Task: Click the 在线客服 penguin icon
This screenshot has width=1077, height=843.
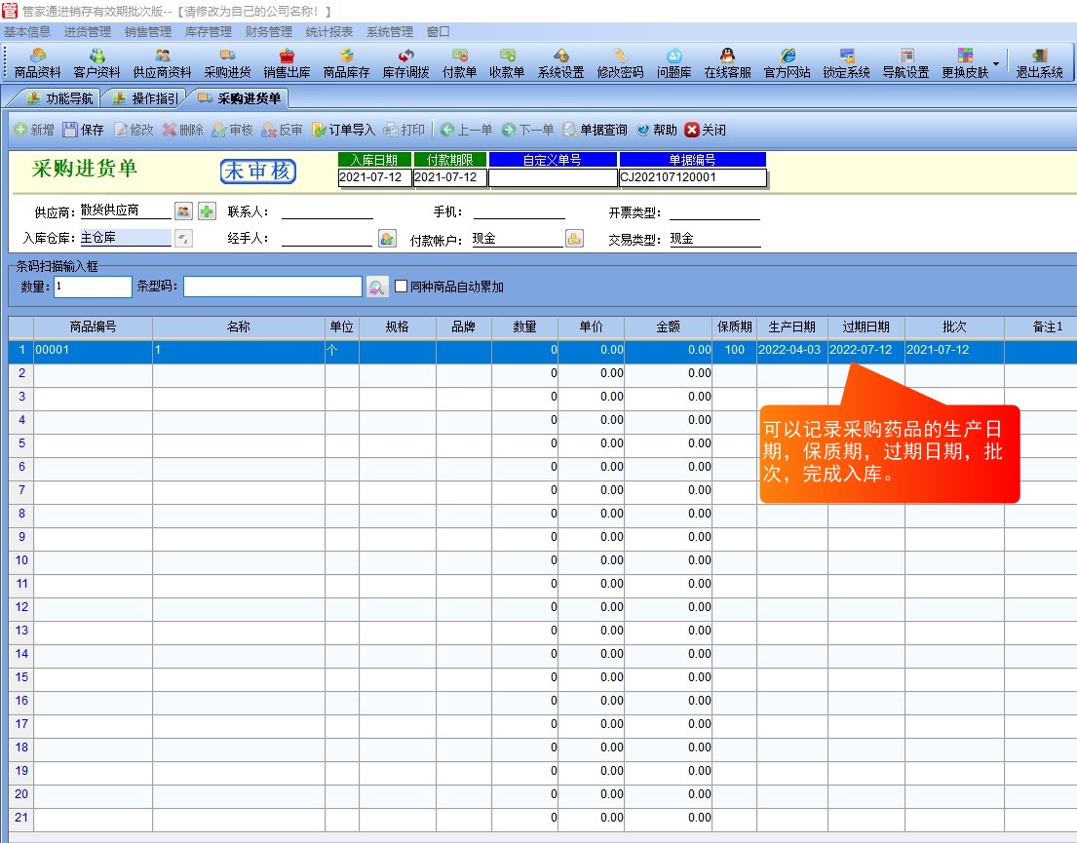Action: [727, 63]
